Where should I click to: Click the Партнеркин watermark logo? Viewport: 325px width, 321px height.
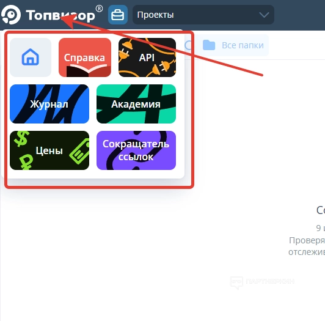(263, 282)
